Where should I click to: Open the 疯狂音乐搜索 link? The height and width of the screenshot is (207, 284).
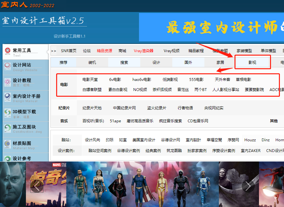[170, 121]
